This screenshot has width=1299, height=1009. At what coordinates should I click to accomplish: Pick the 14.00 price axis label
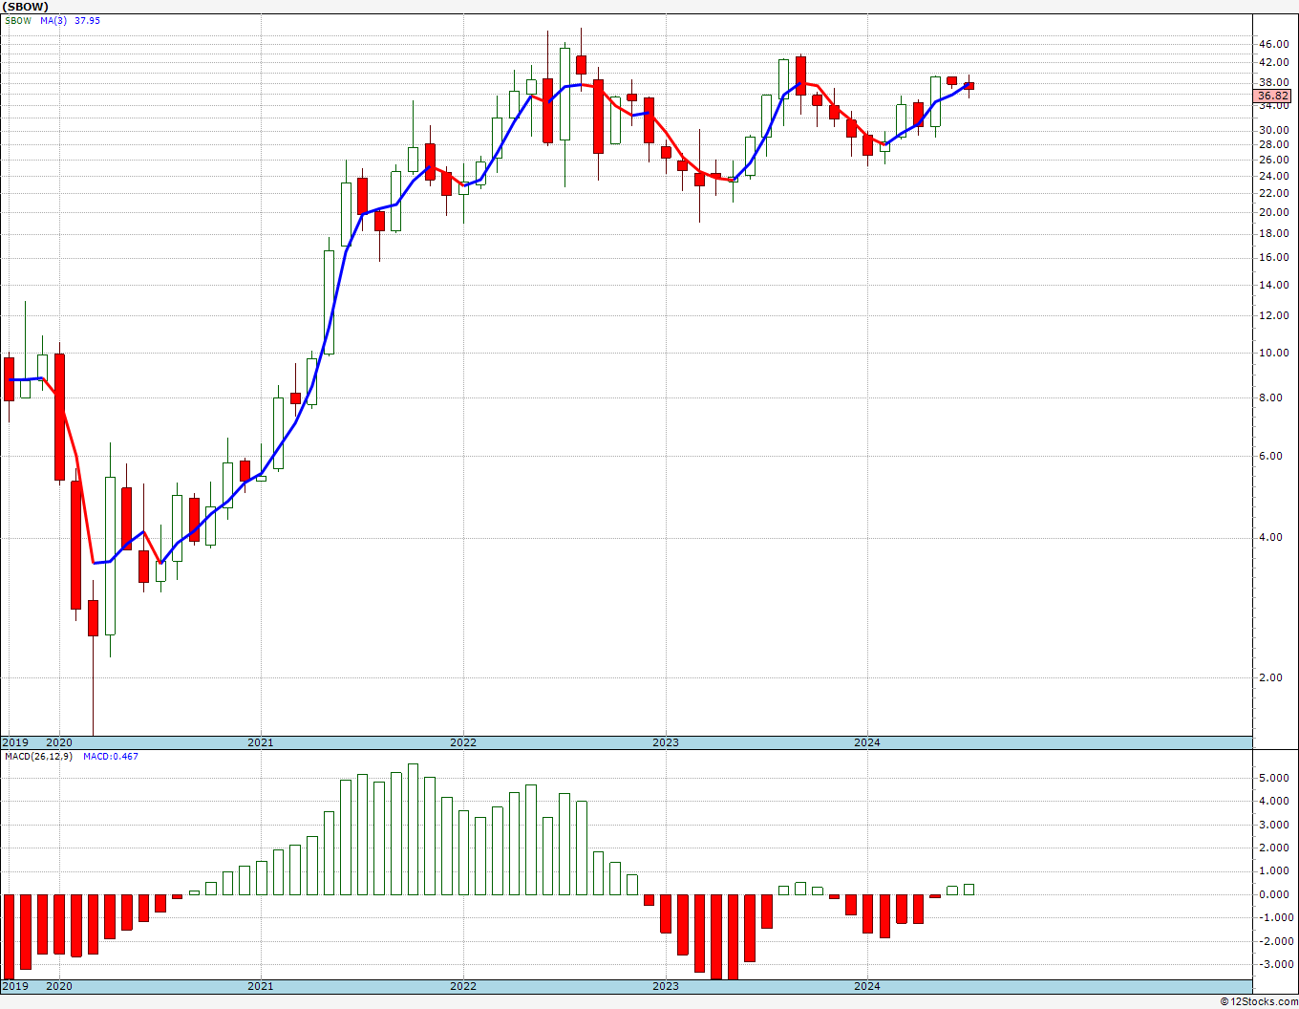(1273, 285)
